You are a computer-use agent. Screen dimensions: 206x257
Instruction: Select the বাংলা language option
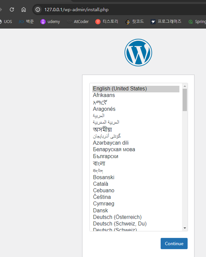pos(136,163)
